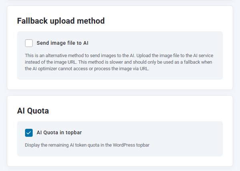240x171 pixels.
Task: Click the empty checkbox box beside Send image file
Action: tap(29, 43)
